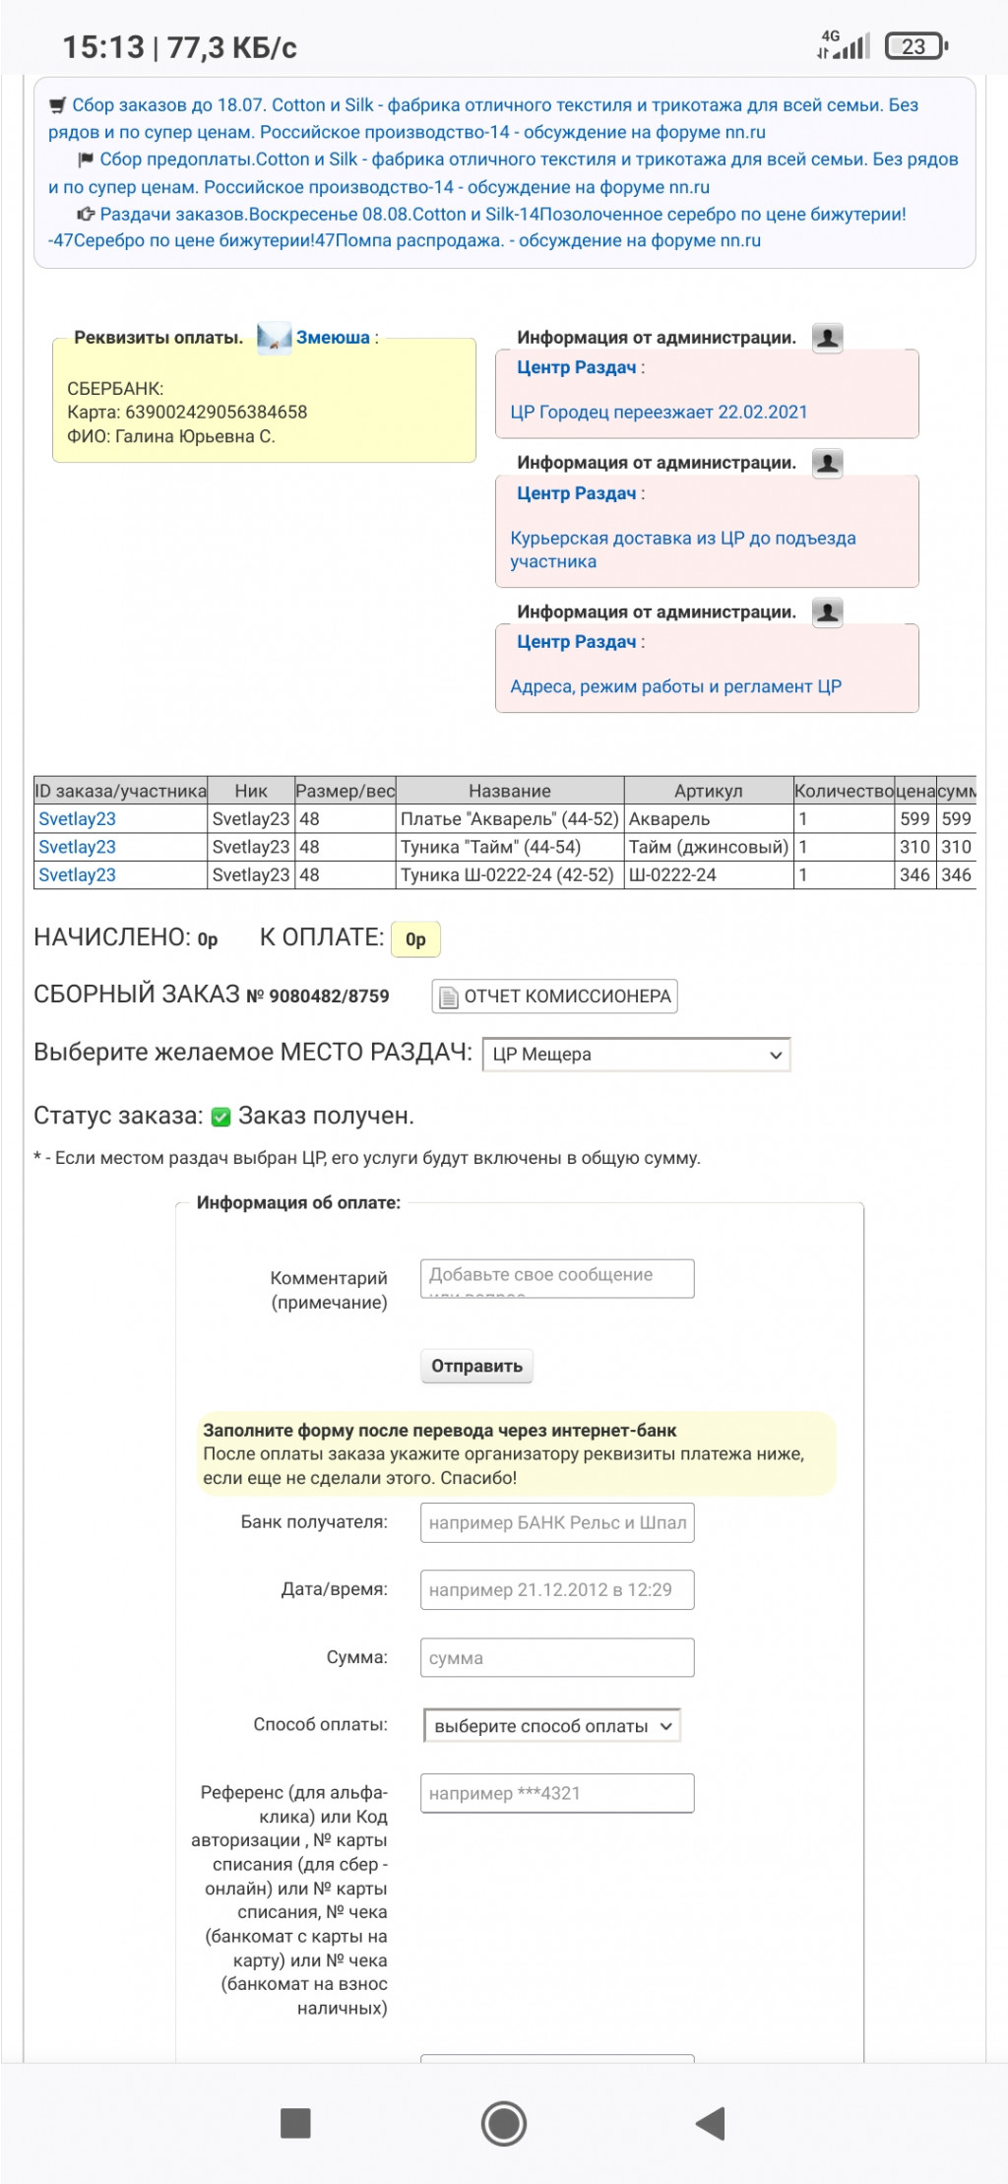Tap the yellow "0р" amount due badge
The height and width of the screenshot is (2184, 1008).
415,938
